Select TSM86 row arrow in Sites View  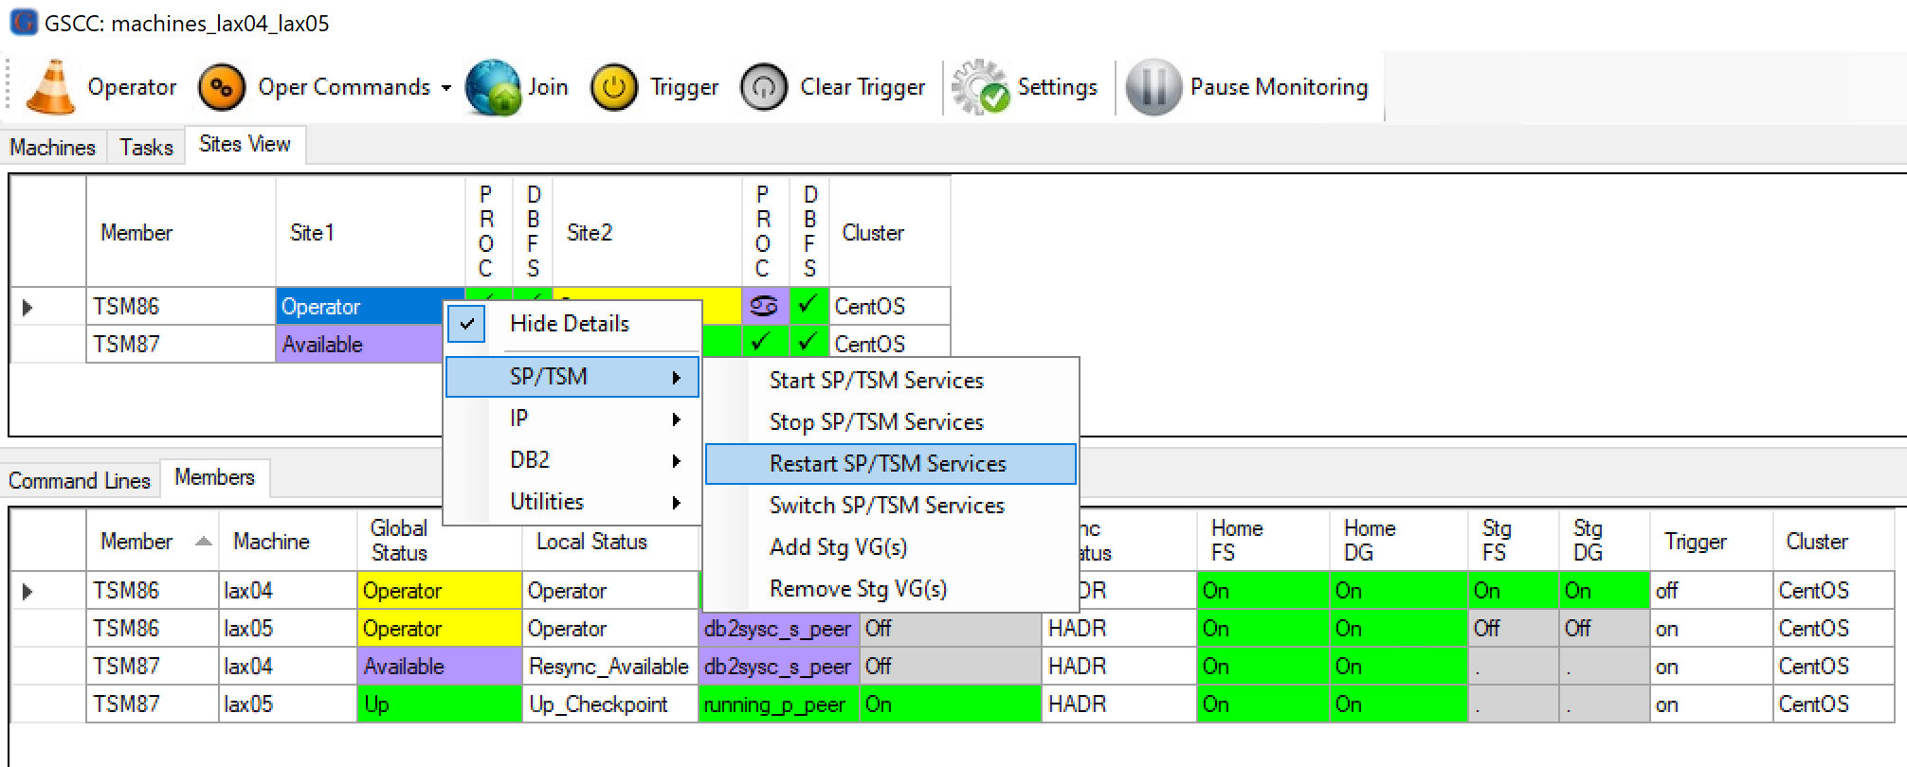pos(27,307)
